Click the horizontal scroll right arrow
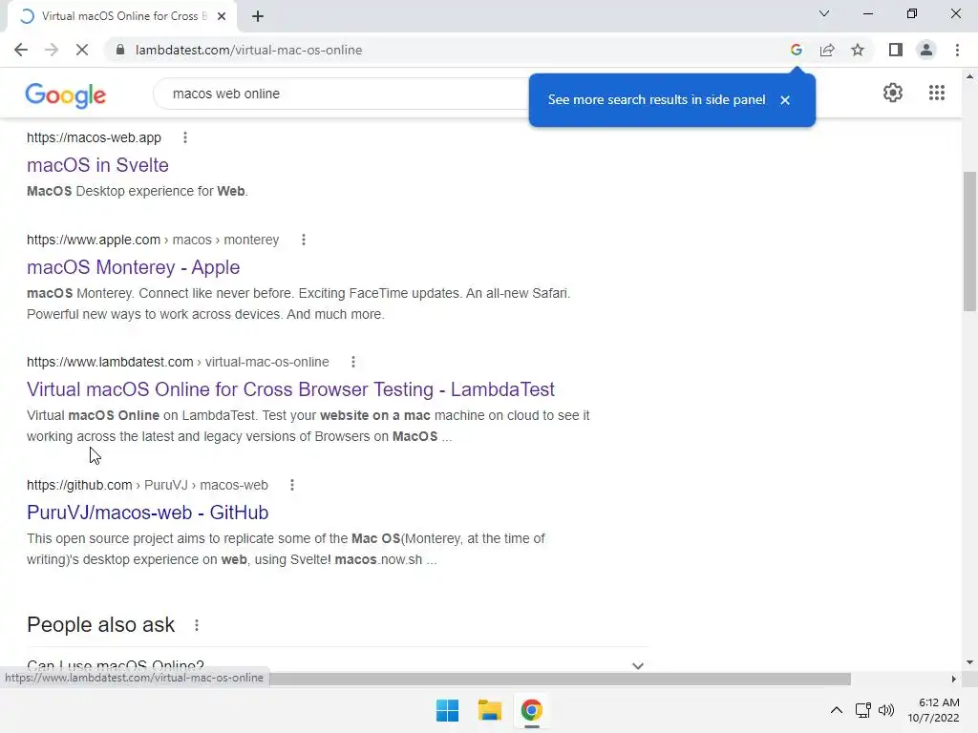The width and height of the screenshot is (978, 733). point(953,679)
